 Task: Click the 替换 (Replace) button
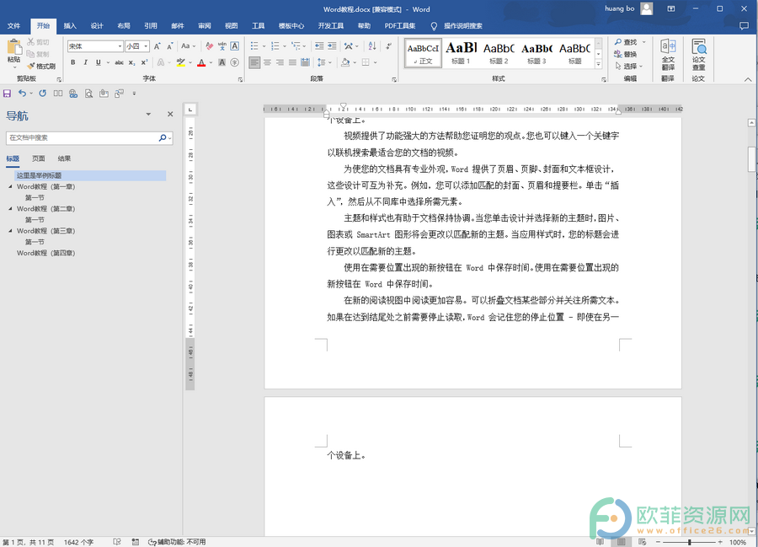626,54
